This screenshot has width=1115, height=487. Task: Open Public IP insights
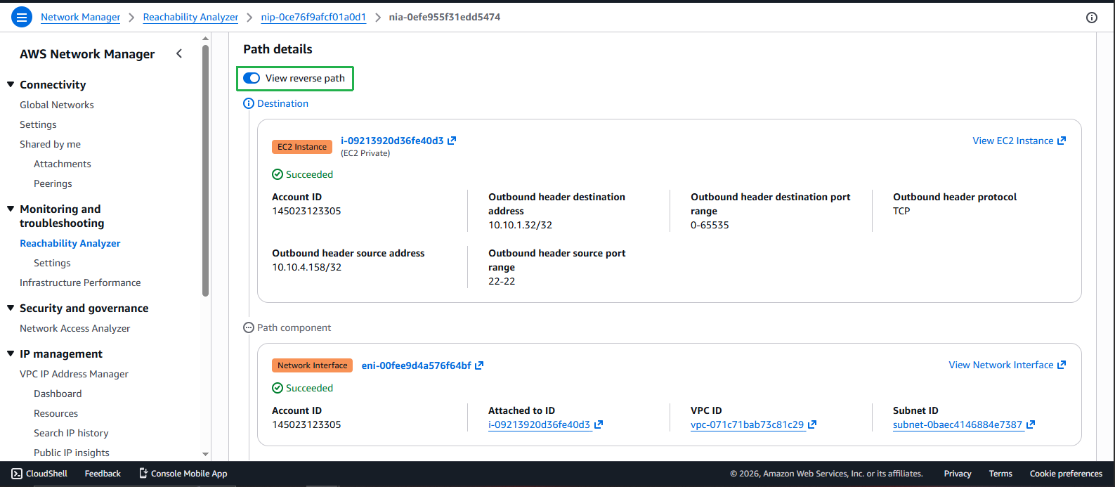tap(72, 453)
